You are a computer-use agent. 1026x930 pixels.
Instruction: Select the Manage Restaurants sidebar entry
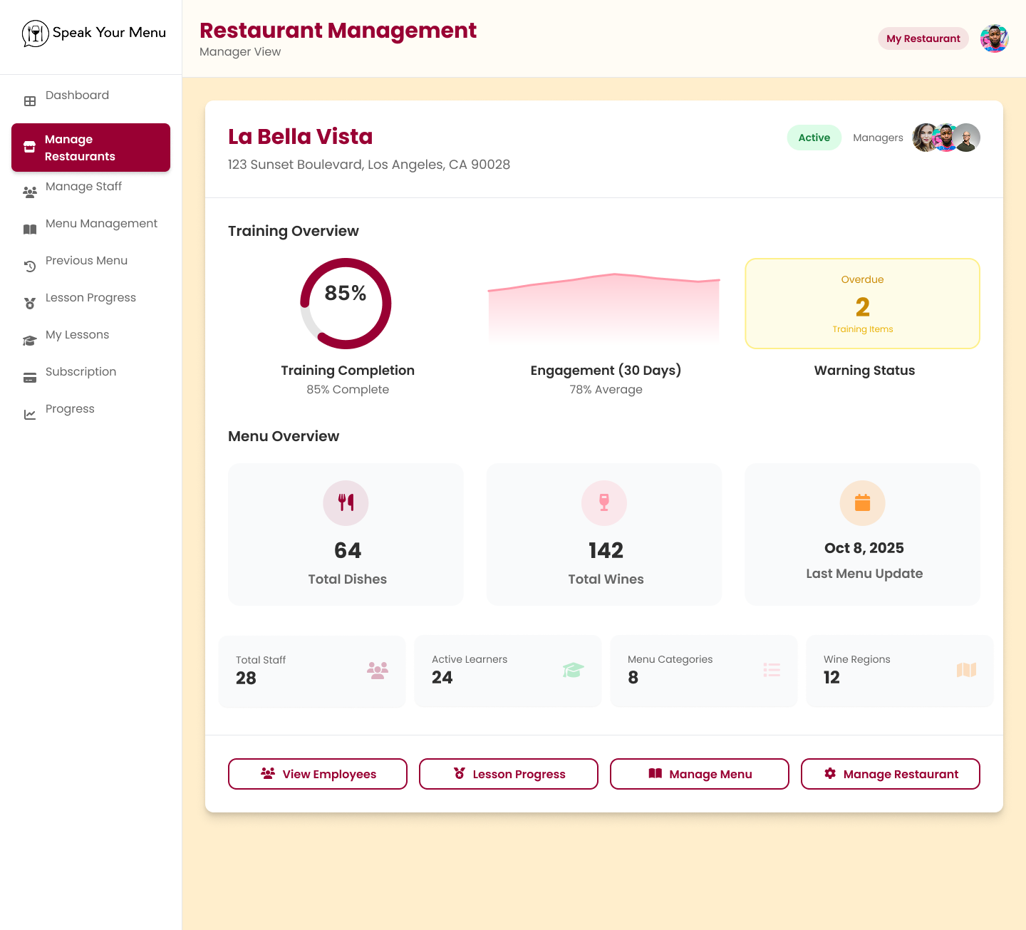[90, 148]
